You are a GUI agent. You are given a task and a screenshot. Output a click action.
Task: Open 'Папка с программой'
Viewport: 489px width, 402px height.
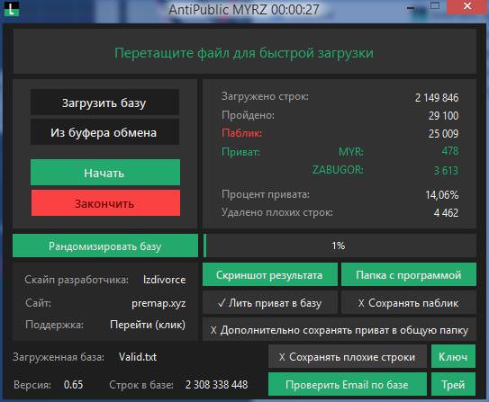(x=409, y=274)
